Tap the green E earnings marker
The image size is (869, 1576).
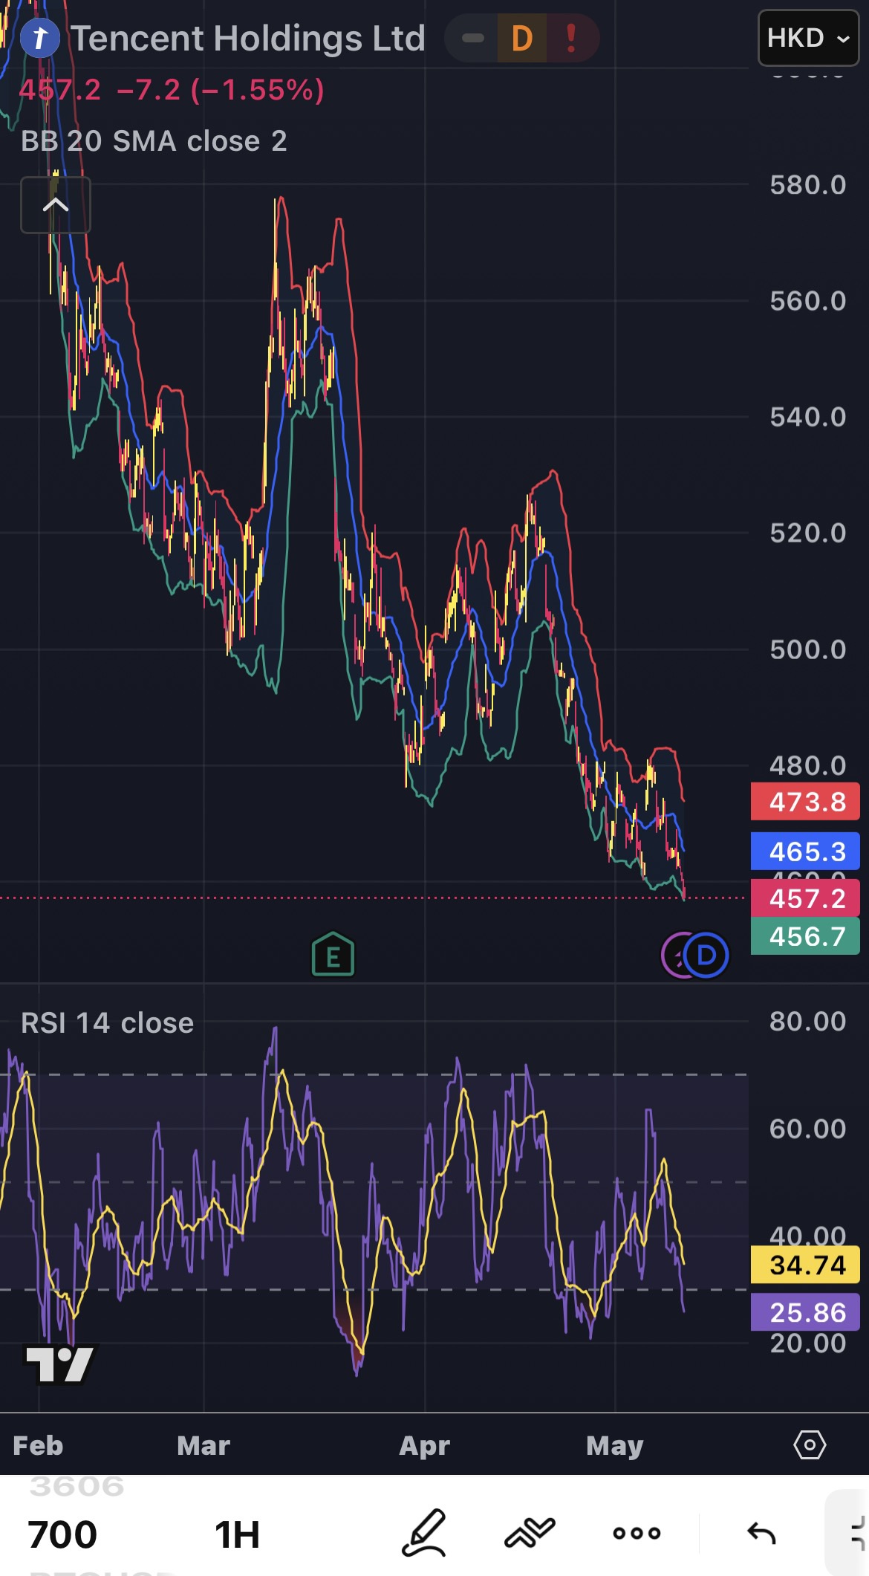coord(333,955)
